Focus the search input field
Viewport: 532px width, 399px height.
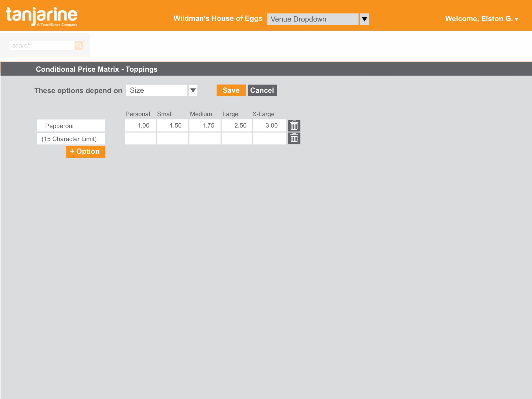(42, 45)
